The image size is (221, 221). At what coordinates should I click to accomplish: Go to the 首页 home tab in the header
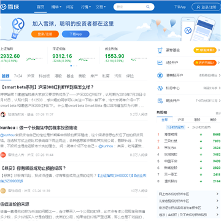pyautogui.click(x=41, y=7)
